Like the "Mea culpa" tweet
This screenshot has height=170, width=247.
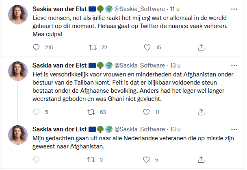pyautogui.click(x=147, y=48)
